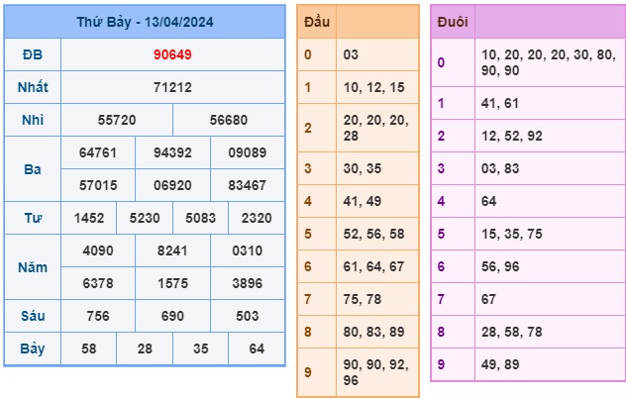Select second prize number 56680
The image size is (626, 398).
pyautogui.click(x=229, y=120)
